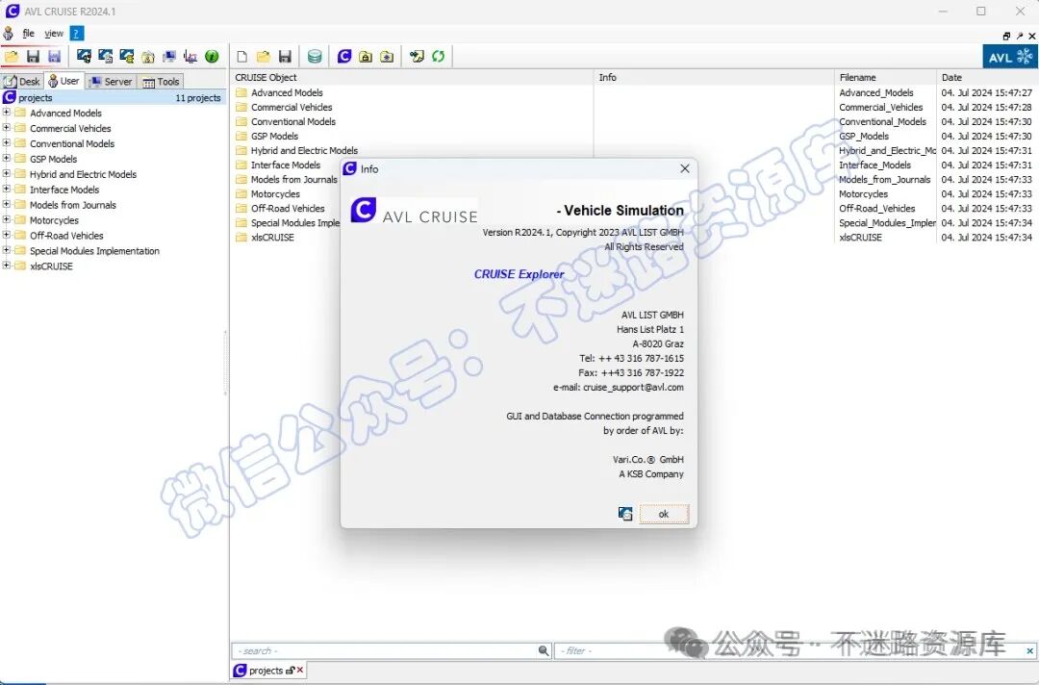Click the Filename column header

tap(885, 78)
